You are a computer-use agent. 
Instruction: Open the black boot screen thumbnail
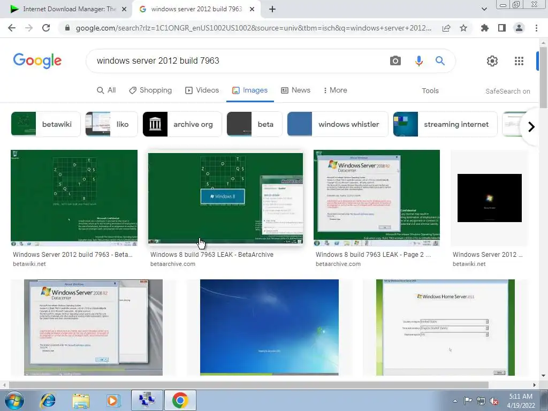click(x=489, y=198)
